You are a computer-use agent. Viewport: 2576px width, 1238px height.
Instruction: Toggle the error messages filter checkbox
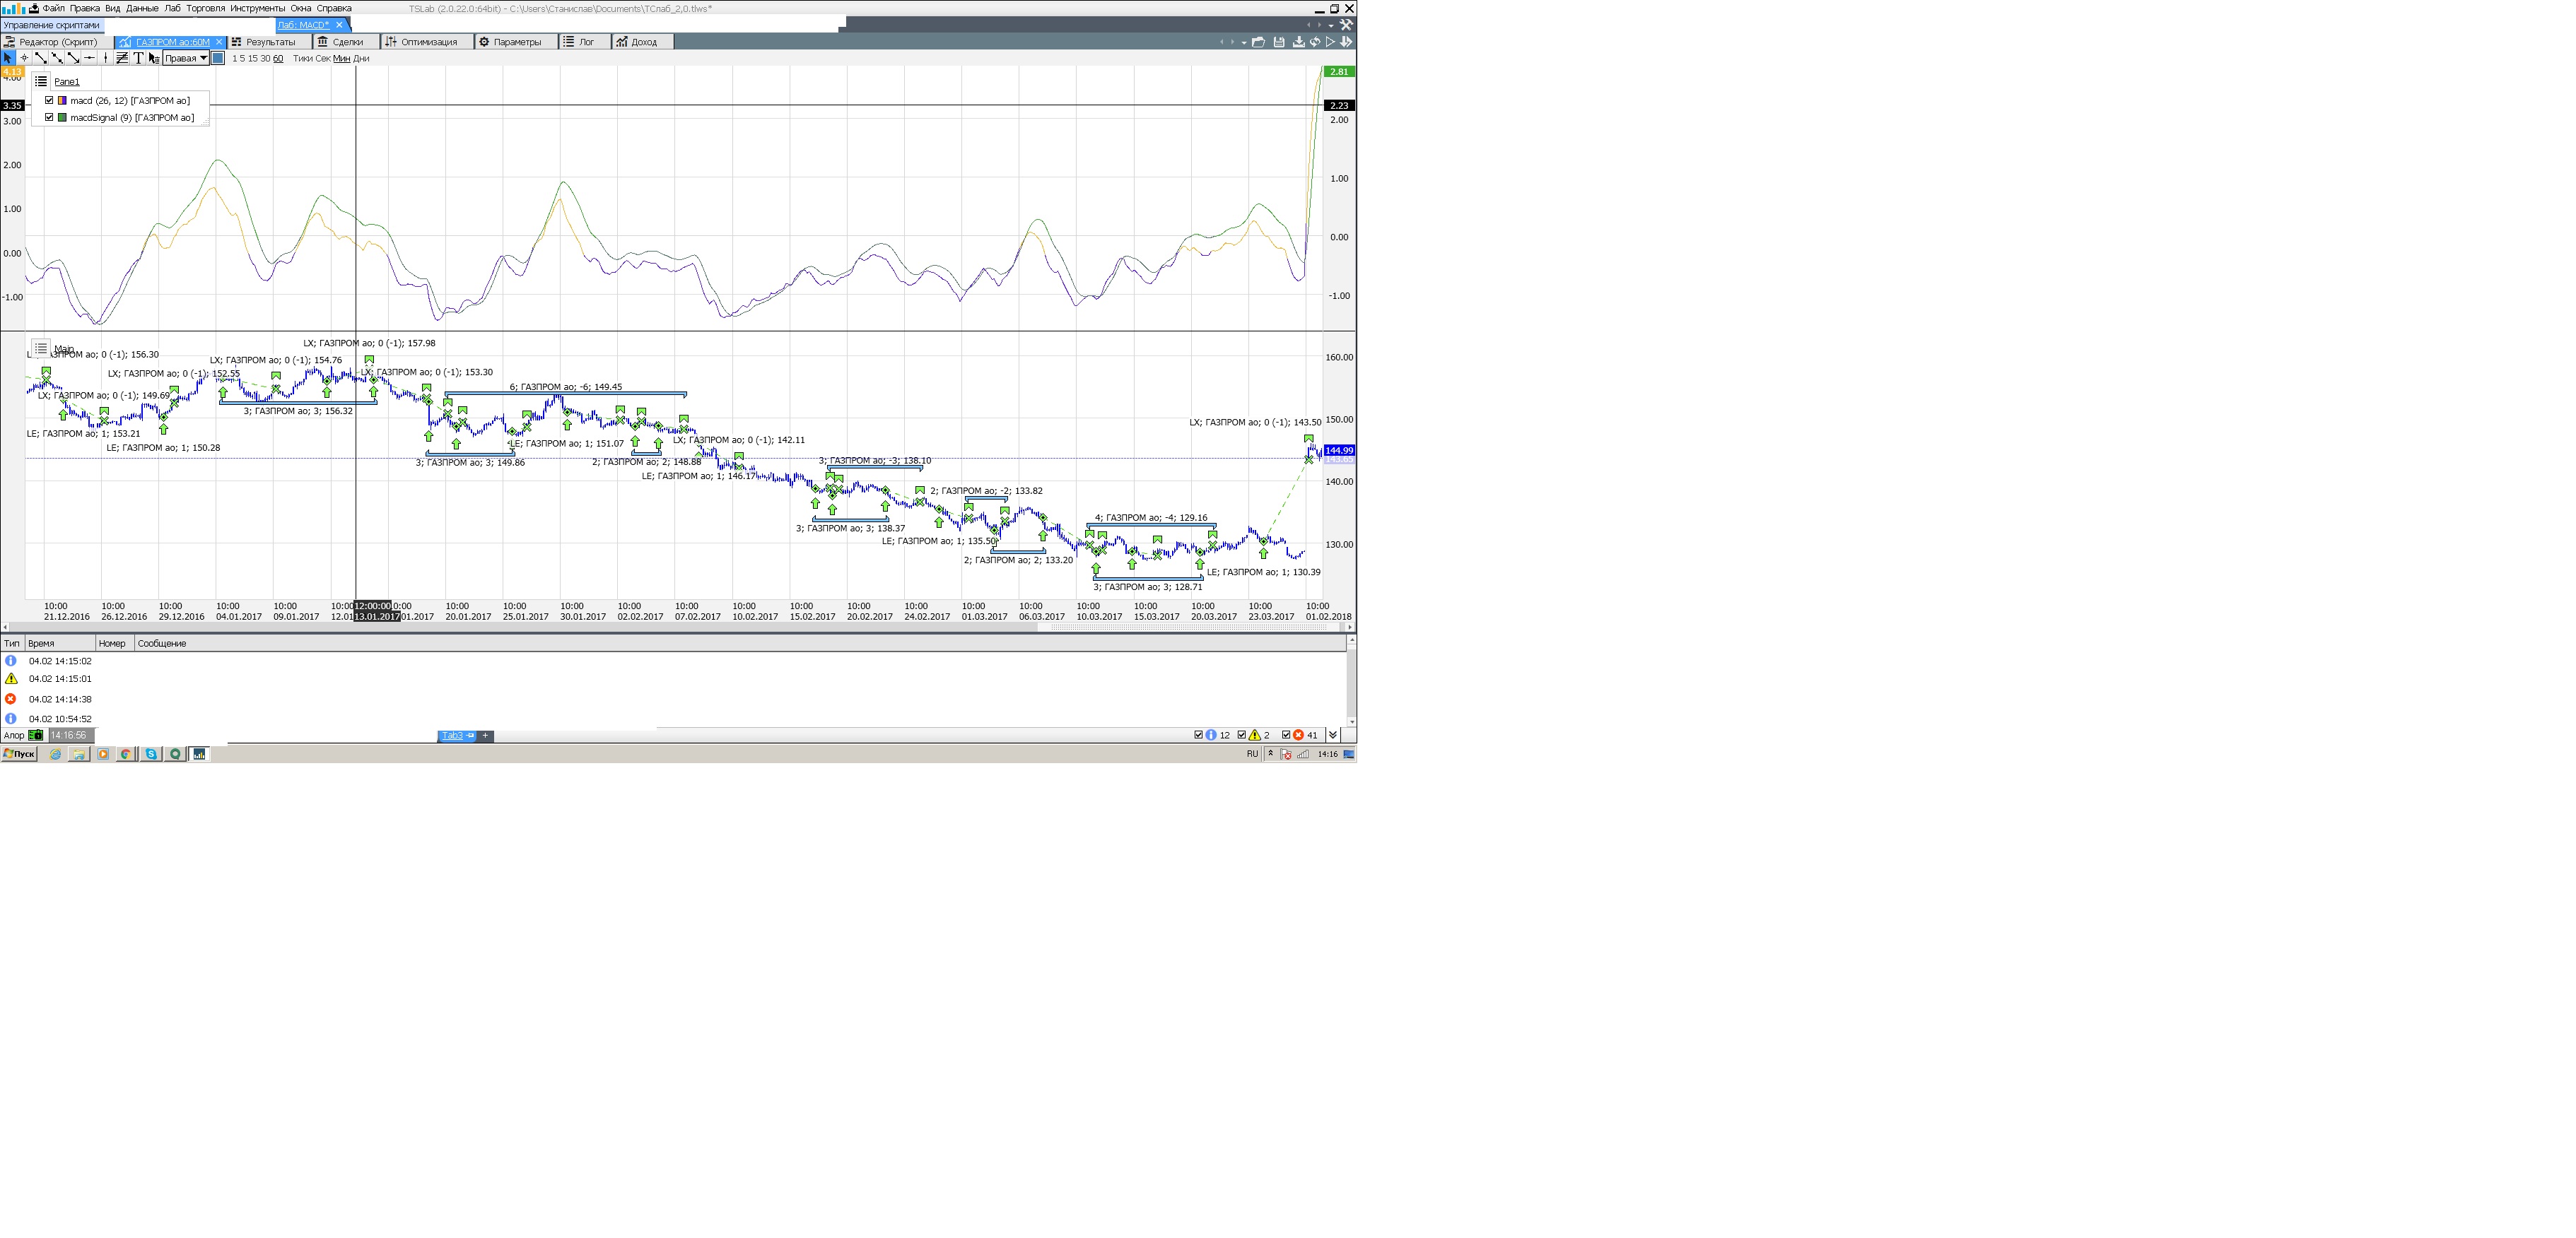click(x=1286, y=736)
